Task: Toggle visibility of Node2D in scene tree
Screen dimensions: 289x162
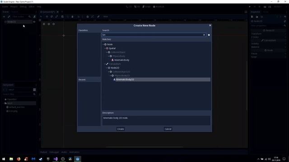Action: click(34, 22)
